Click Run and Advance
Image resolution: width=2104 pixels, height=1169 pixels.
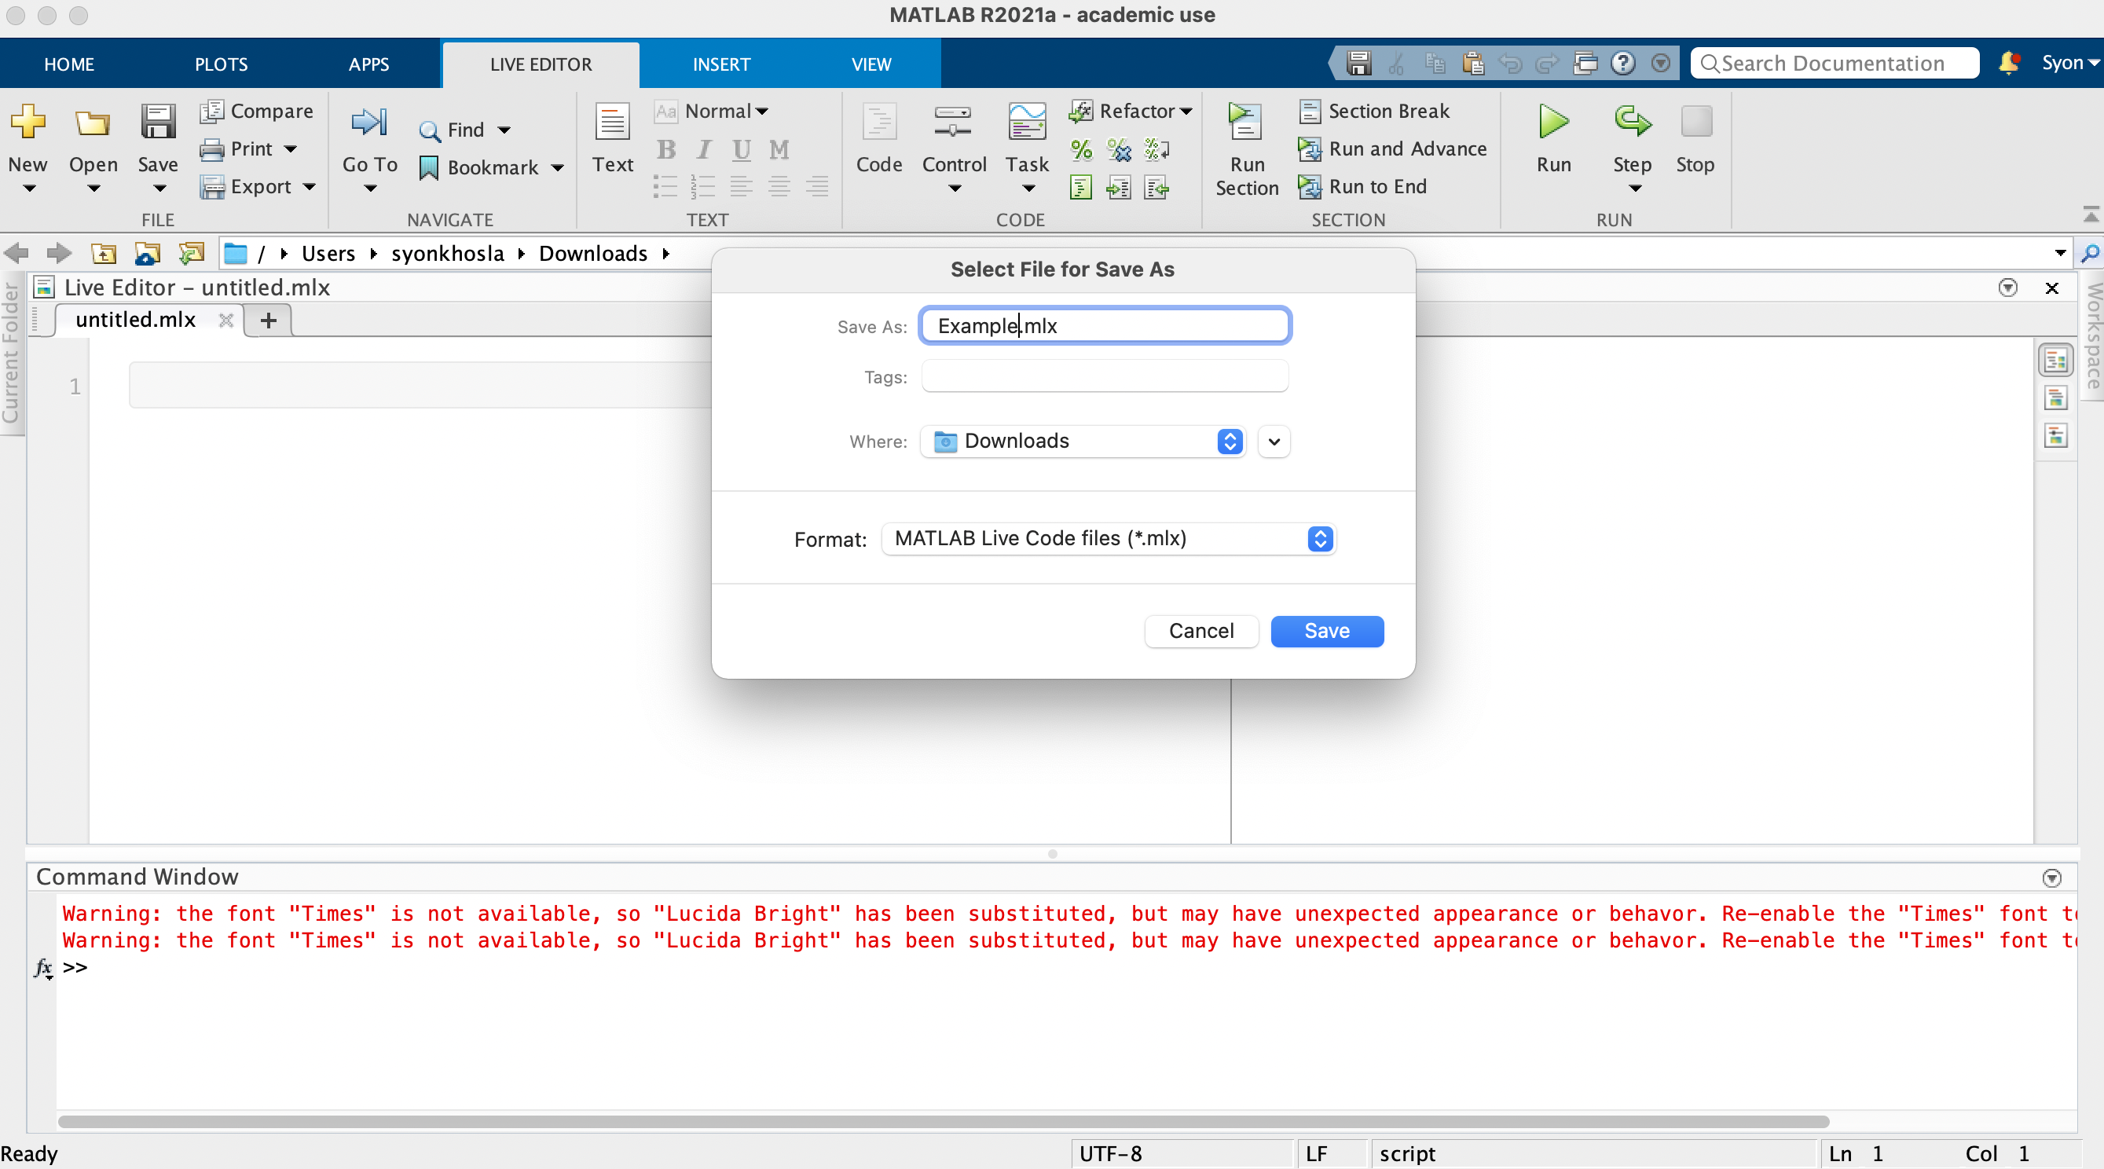point(1393,148)
